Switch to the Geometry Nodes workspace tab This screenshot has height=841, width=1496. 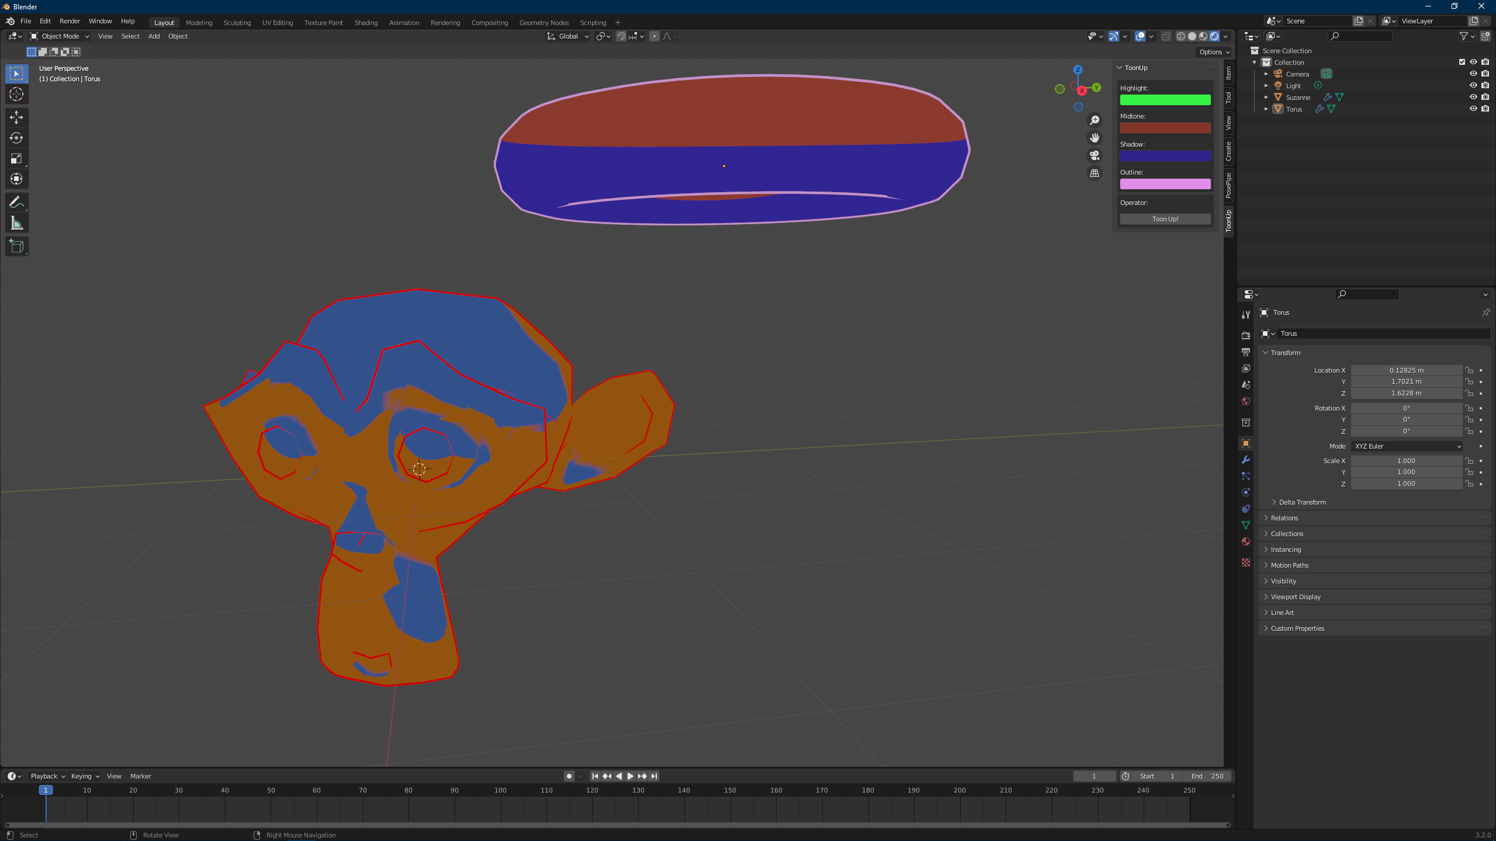pyautogui.click(x=543, y=23)
